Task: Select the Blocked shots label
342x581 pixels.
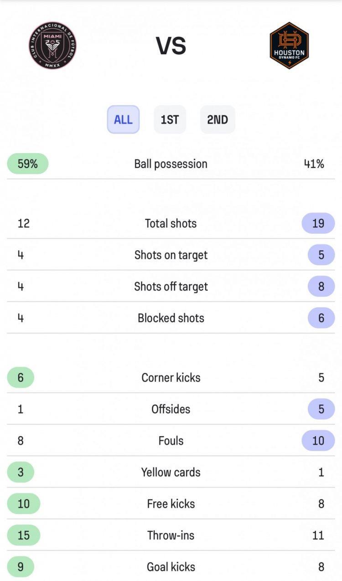Action: (171, 318)
